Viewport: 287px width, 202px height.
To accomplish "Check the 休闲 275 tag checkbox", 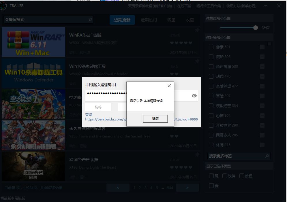I will [211, 145].
